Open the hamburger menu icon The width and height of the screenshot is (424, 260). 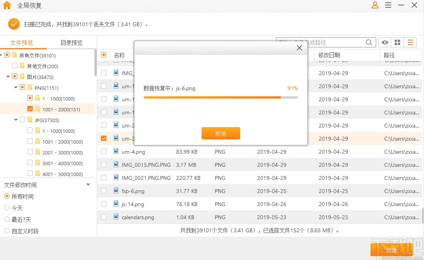coord(388,5)
